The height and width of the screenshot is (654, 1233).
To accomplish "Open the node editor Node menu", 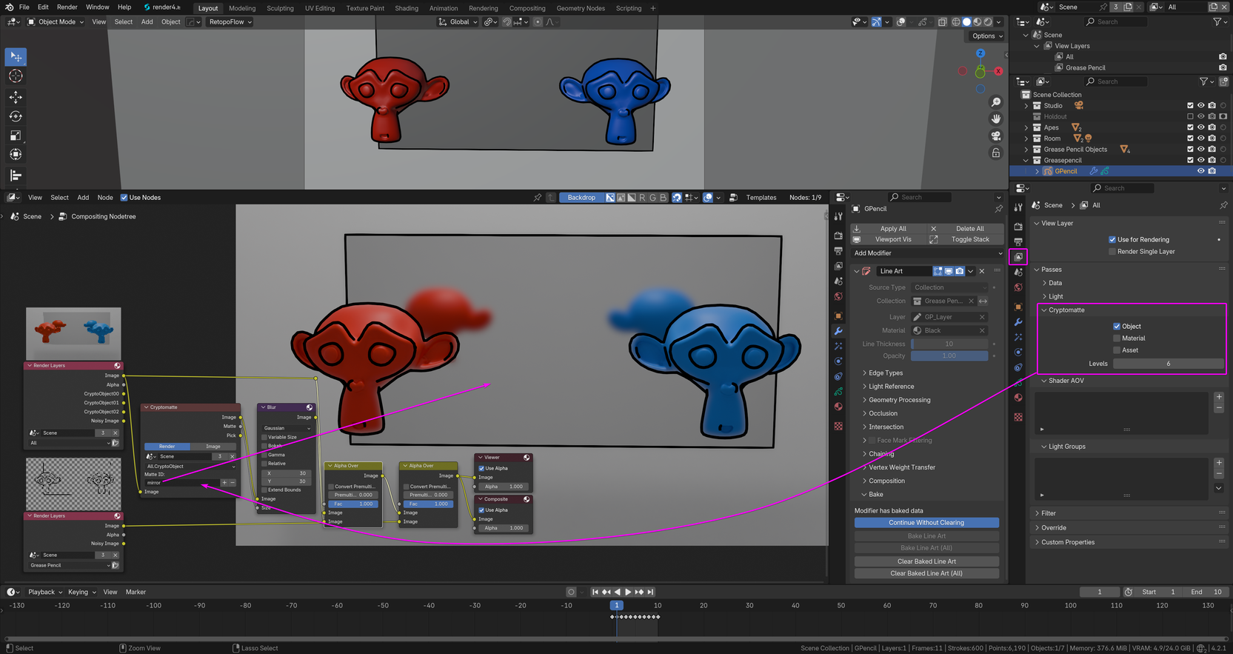I will point(105,198).
